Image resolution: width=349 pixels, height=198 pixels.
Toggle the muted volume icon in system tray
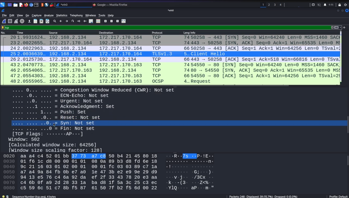coord(319,5)
